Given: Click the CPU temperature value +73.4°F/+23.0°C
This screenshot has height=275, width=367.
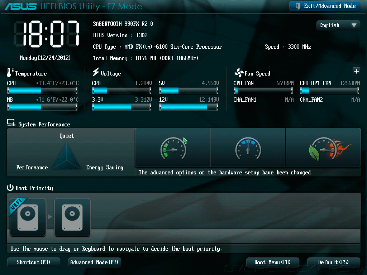Looking at the screenshot, I should (x=57, y=83).
